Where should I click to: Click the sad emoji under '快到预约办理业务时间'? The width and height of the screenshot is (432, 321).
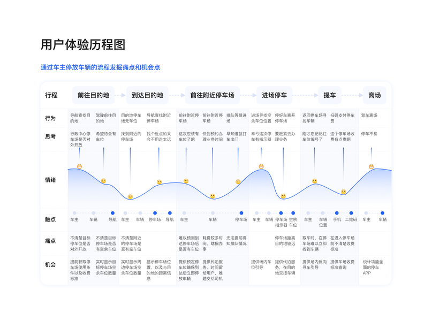point(213,196)
